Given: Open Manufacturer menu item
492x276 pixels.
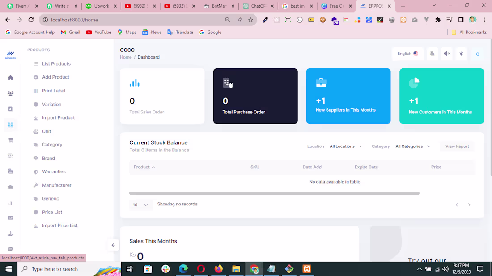Looking at the screenshot, I should (56, 185).
